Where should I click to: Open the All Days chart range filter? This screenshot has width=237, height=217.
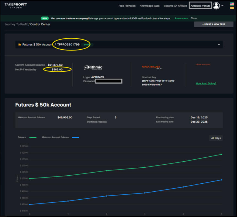click(216, 138)
